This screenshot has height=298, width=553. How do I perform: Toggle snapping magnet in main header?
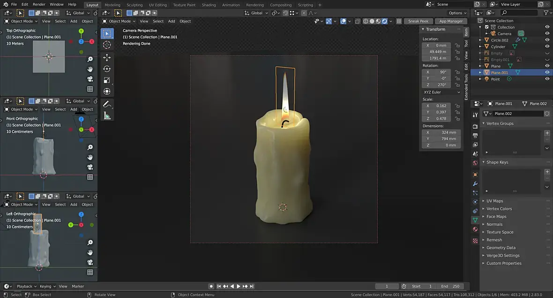tap(285, 13)
